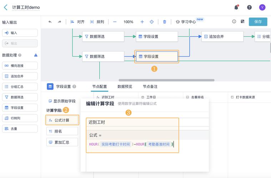The height and width of the screenshot is (178, 271).
Task: Add a 去重 node from sidebar
Action: [x=20, y=129]
